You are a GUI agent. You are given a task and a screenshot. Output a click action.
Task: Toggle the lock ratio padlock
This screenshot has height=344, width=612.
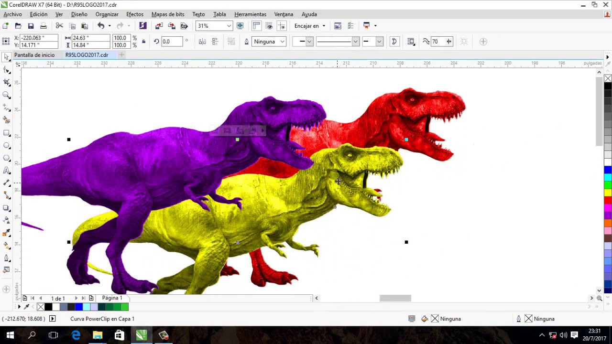pos(143,42)
